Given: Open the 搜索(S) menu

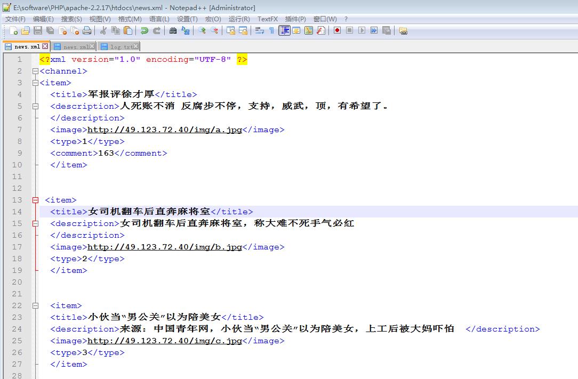Looking at the screenshot, I should pyautogui.click(x=71, y=19).
